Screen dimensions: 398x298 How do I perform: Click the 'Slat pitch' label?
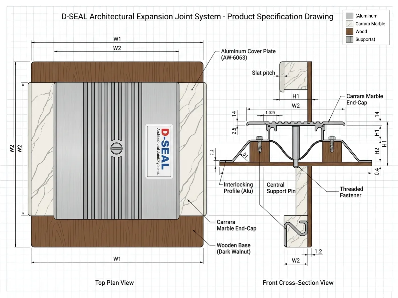263,73
